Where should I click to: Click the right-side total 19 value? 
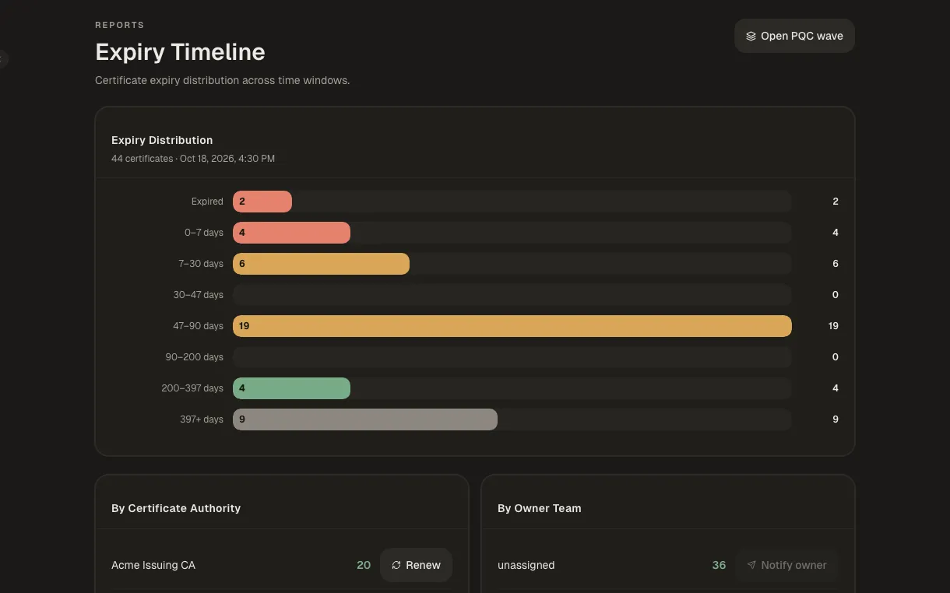(833, 326)
